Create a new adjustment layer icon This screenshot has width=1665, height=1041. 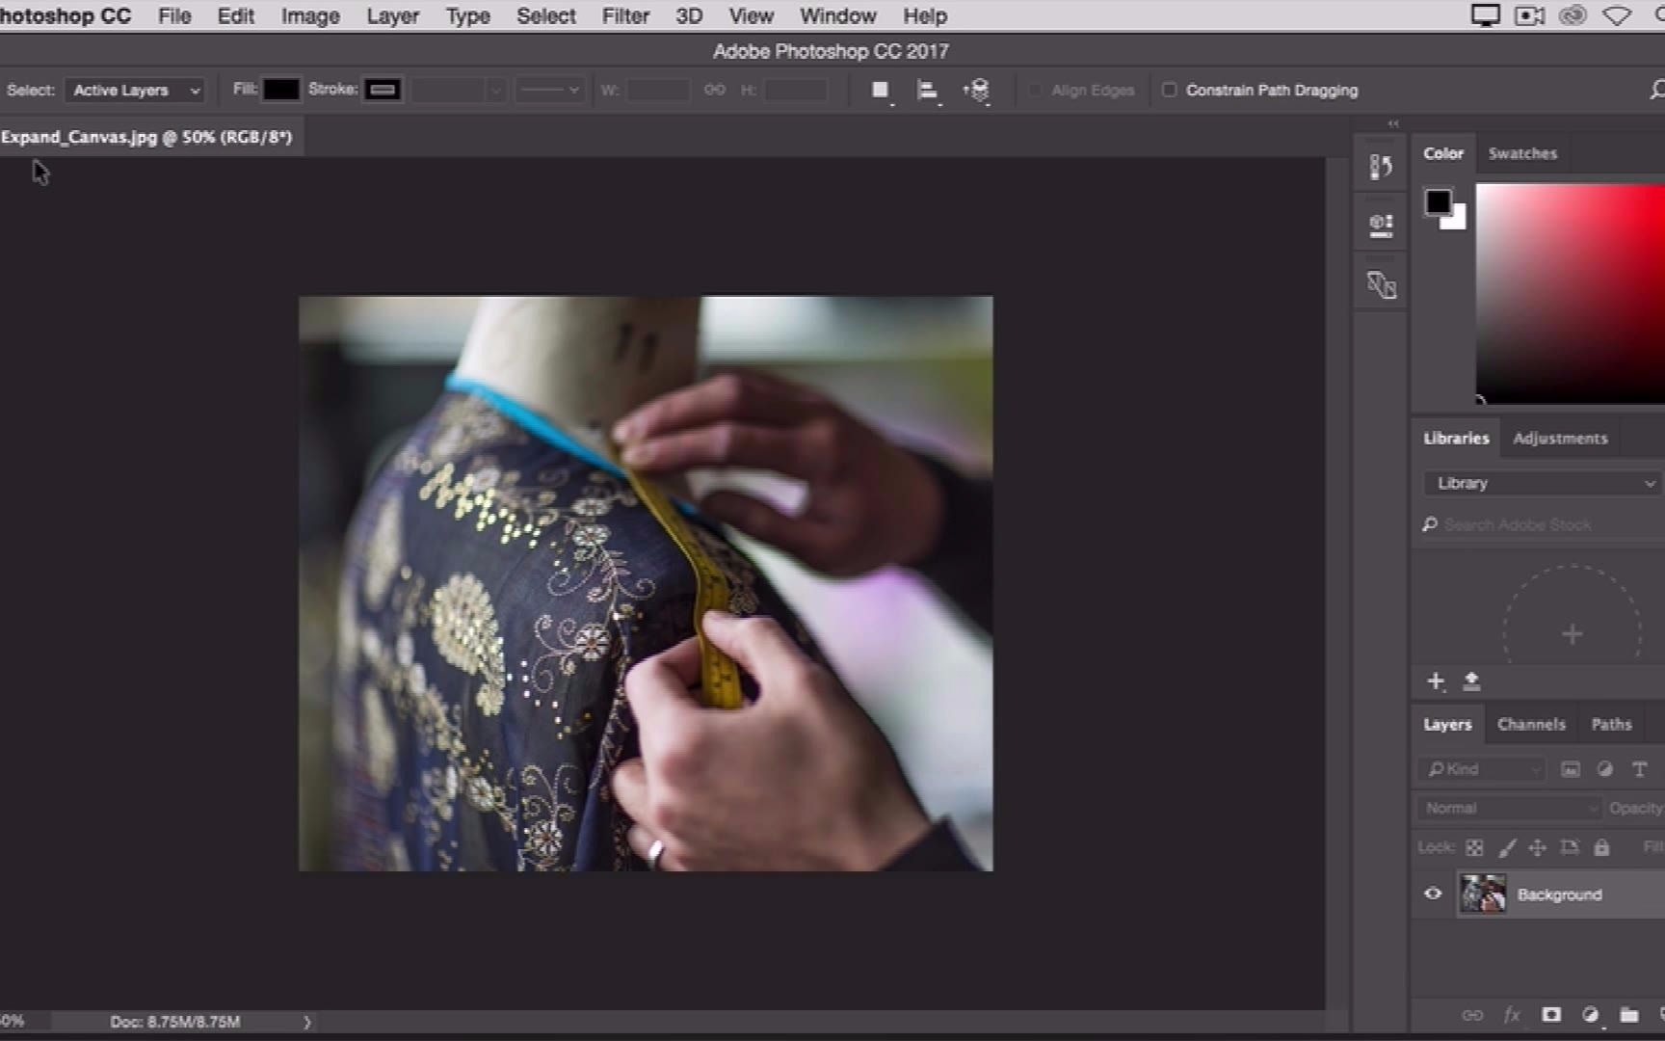click(1591, 1015)
